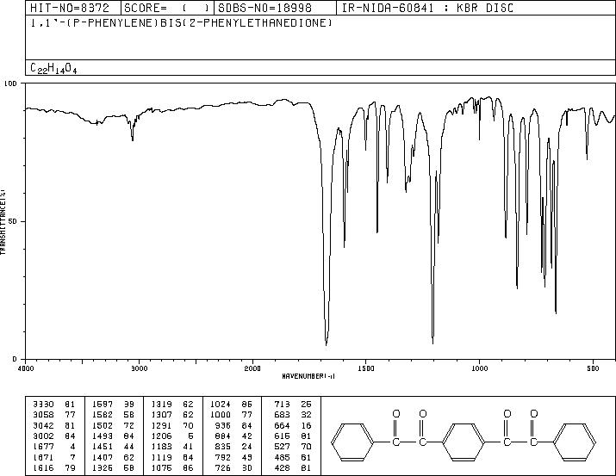Click the 1183 peak entry in table
Screen dimensions: 616x476
coord(172,447)
